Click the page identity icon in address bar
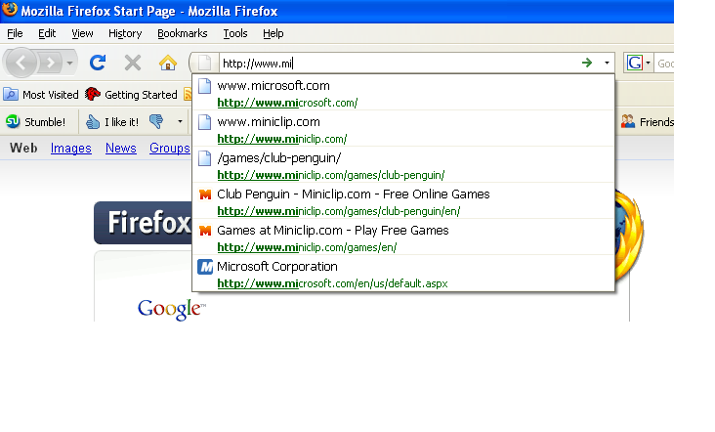Image resolution: width=715 pixels, height=432 pixels. coord(205,63)
